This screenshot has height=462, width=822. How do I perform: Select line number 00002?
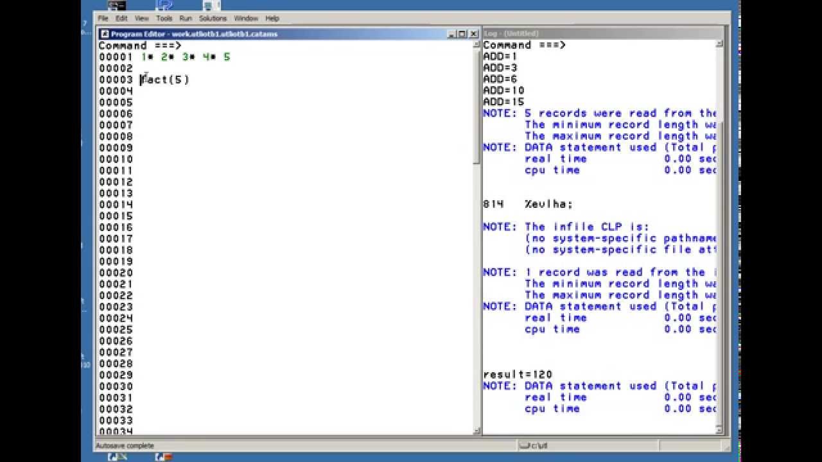[x=116, y=68]
